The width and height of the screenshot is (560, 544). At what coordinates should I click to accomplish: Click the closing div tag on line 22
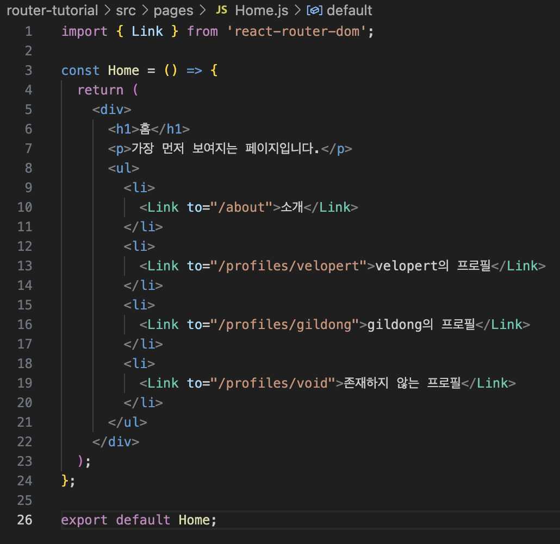(x=116, y=441)
